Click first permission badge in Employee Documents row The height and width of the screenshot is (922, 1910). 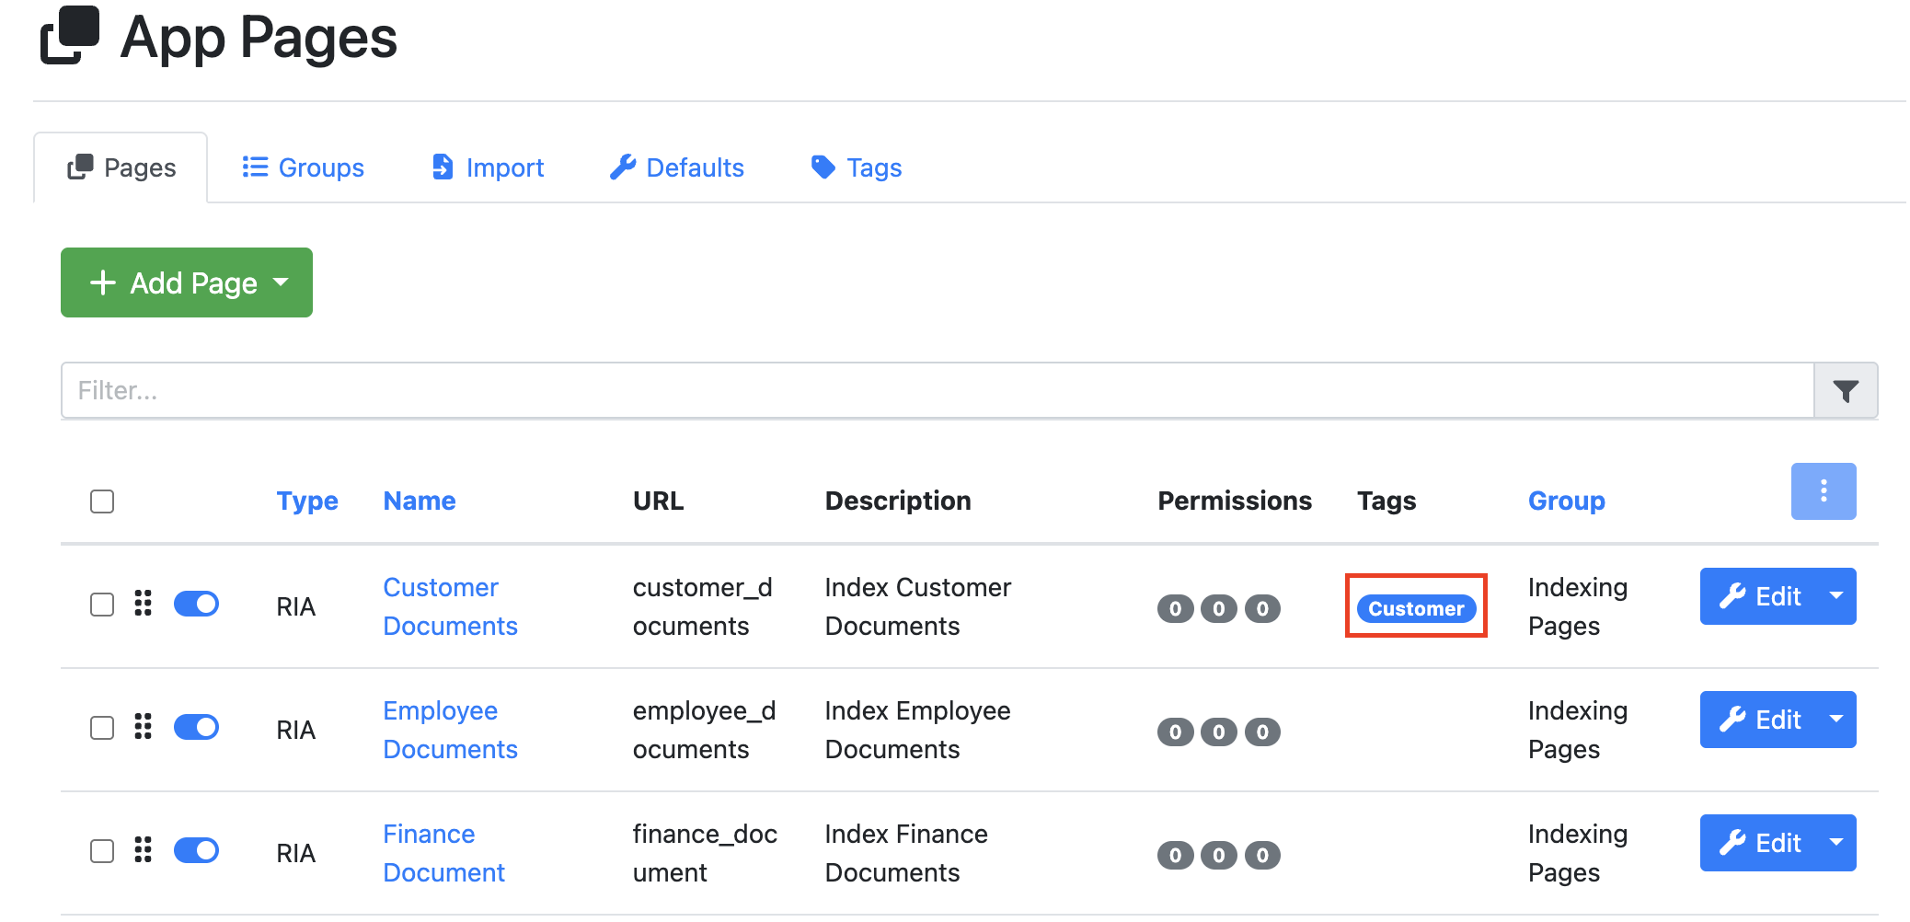(x=1175, y=732)
